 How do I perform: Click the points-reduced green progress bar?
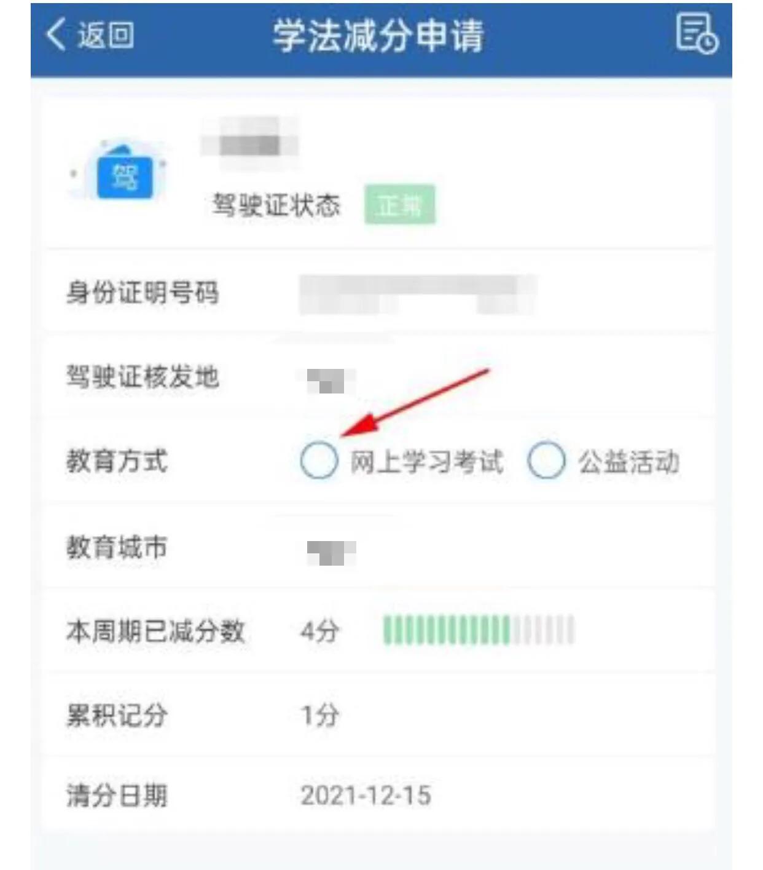pyautogui.click(x=479, y=630)
